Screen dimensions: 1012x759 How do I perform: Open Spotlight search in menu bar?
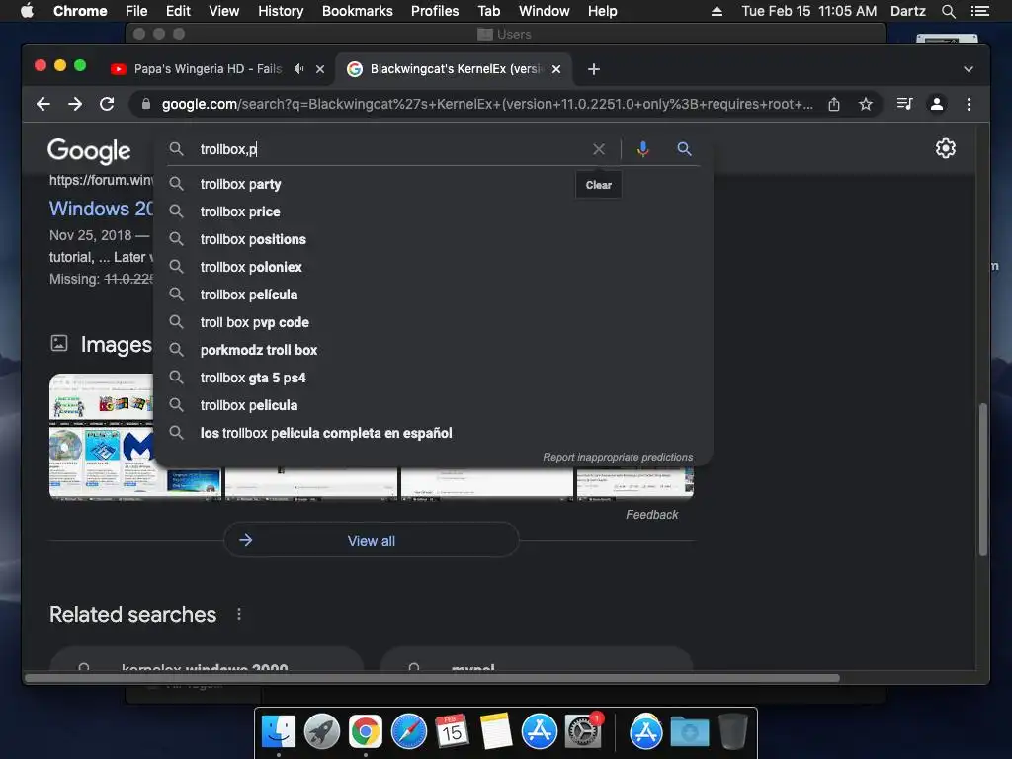coord(948,11)
